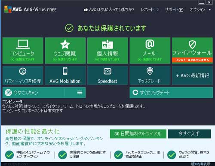The width and height of the screenshot is (215, 166).
Task: Start 今すぐスキャン
Action: [x=34, y=93]
